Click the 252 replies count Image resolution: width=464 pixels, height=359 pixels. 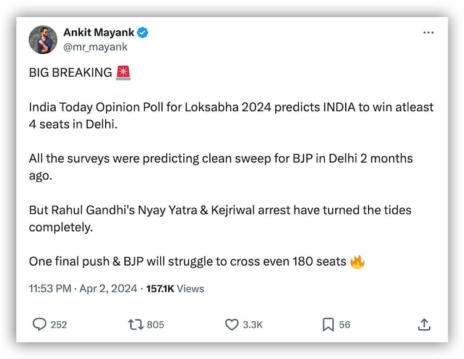pos(59,324)
